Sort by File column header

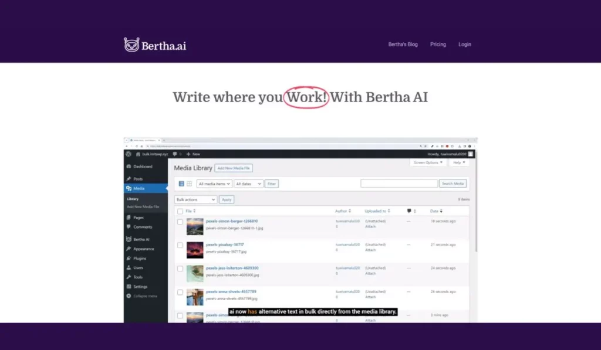[191, 211]
